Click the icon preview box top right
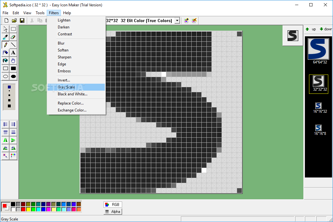The image size is (333, 222). pos(293,35)
